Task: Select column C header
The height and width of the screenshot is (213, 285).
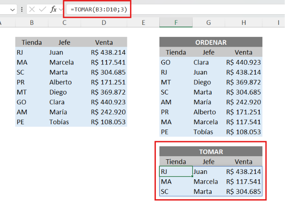Action: 64,23
